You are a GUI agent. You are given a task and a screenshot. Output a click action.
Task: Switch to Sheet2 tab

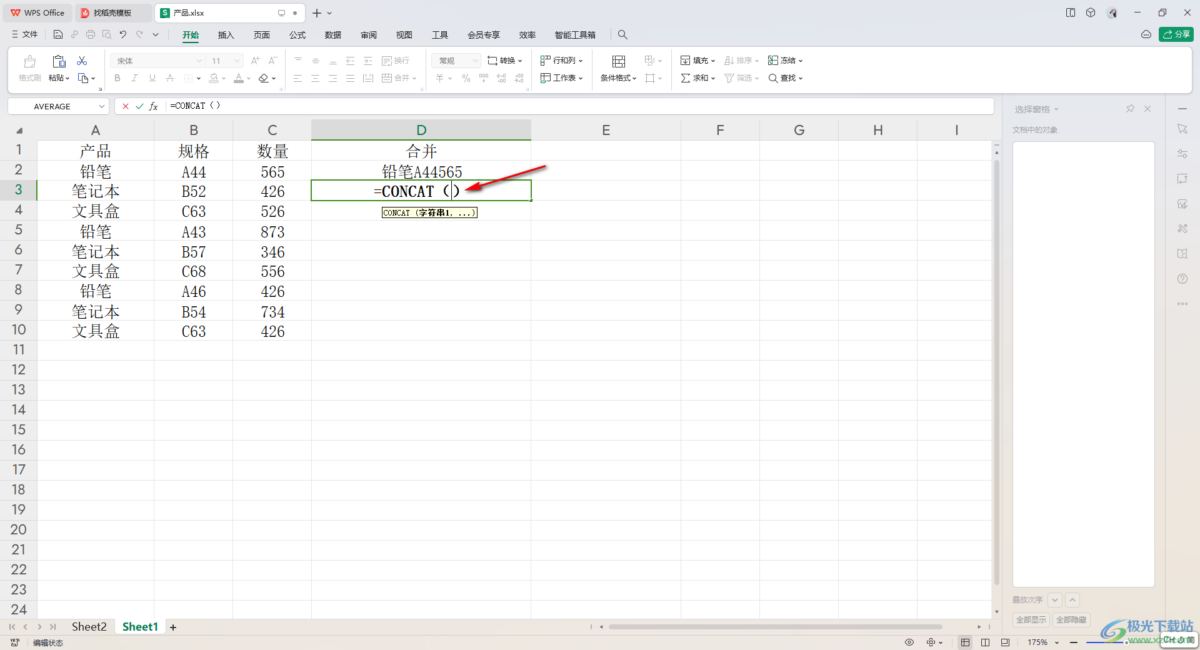point(89,627)
